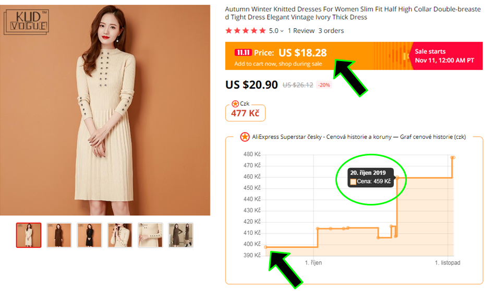Select the brown dress thumbnail

click(x=59, y=235)
